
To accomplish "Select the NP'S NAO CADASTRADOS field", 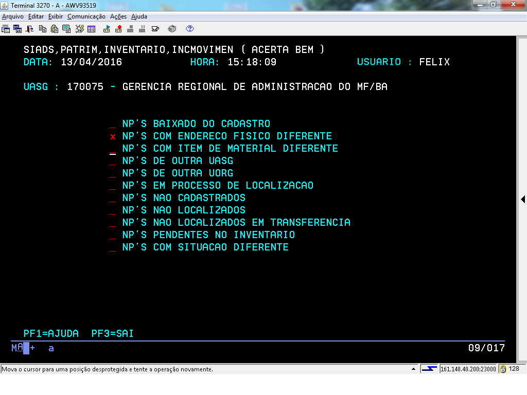I will coord(113,198).
